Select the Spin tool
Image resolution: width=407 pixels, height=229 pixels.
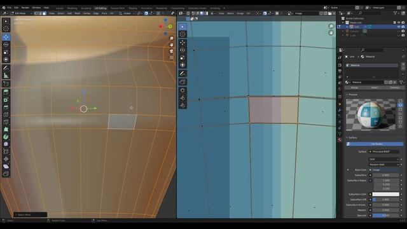[x=6, y=137]
